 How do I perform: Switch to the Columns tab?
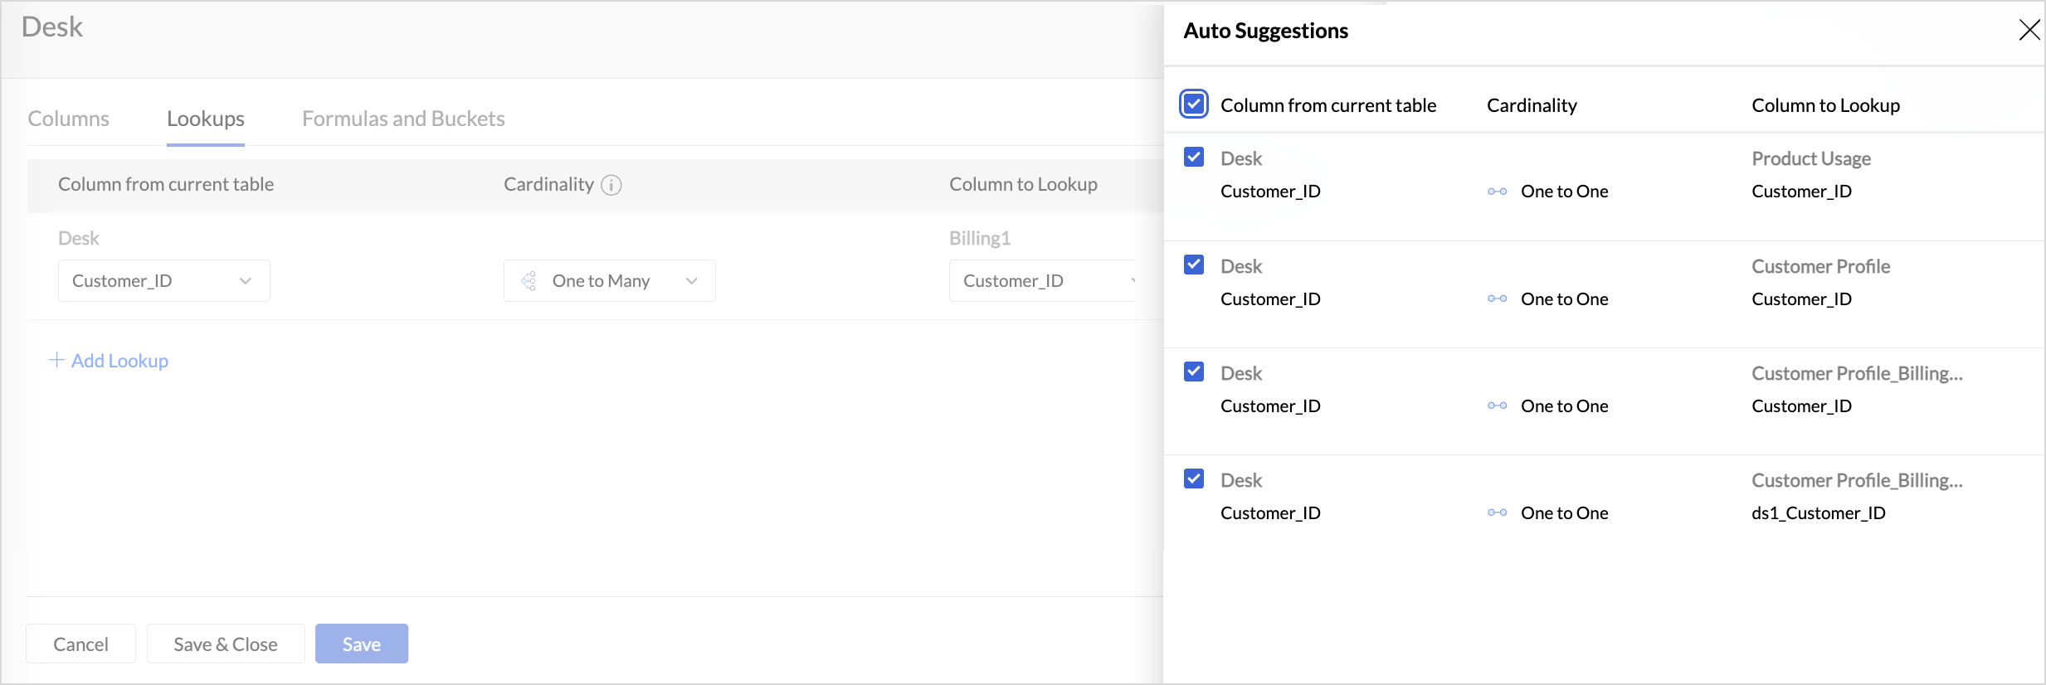(x=68, y=119)
